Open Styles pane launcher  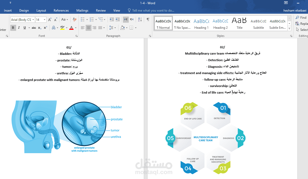[291, 36]
